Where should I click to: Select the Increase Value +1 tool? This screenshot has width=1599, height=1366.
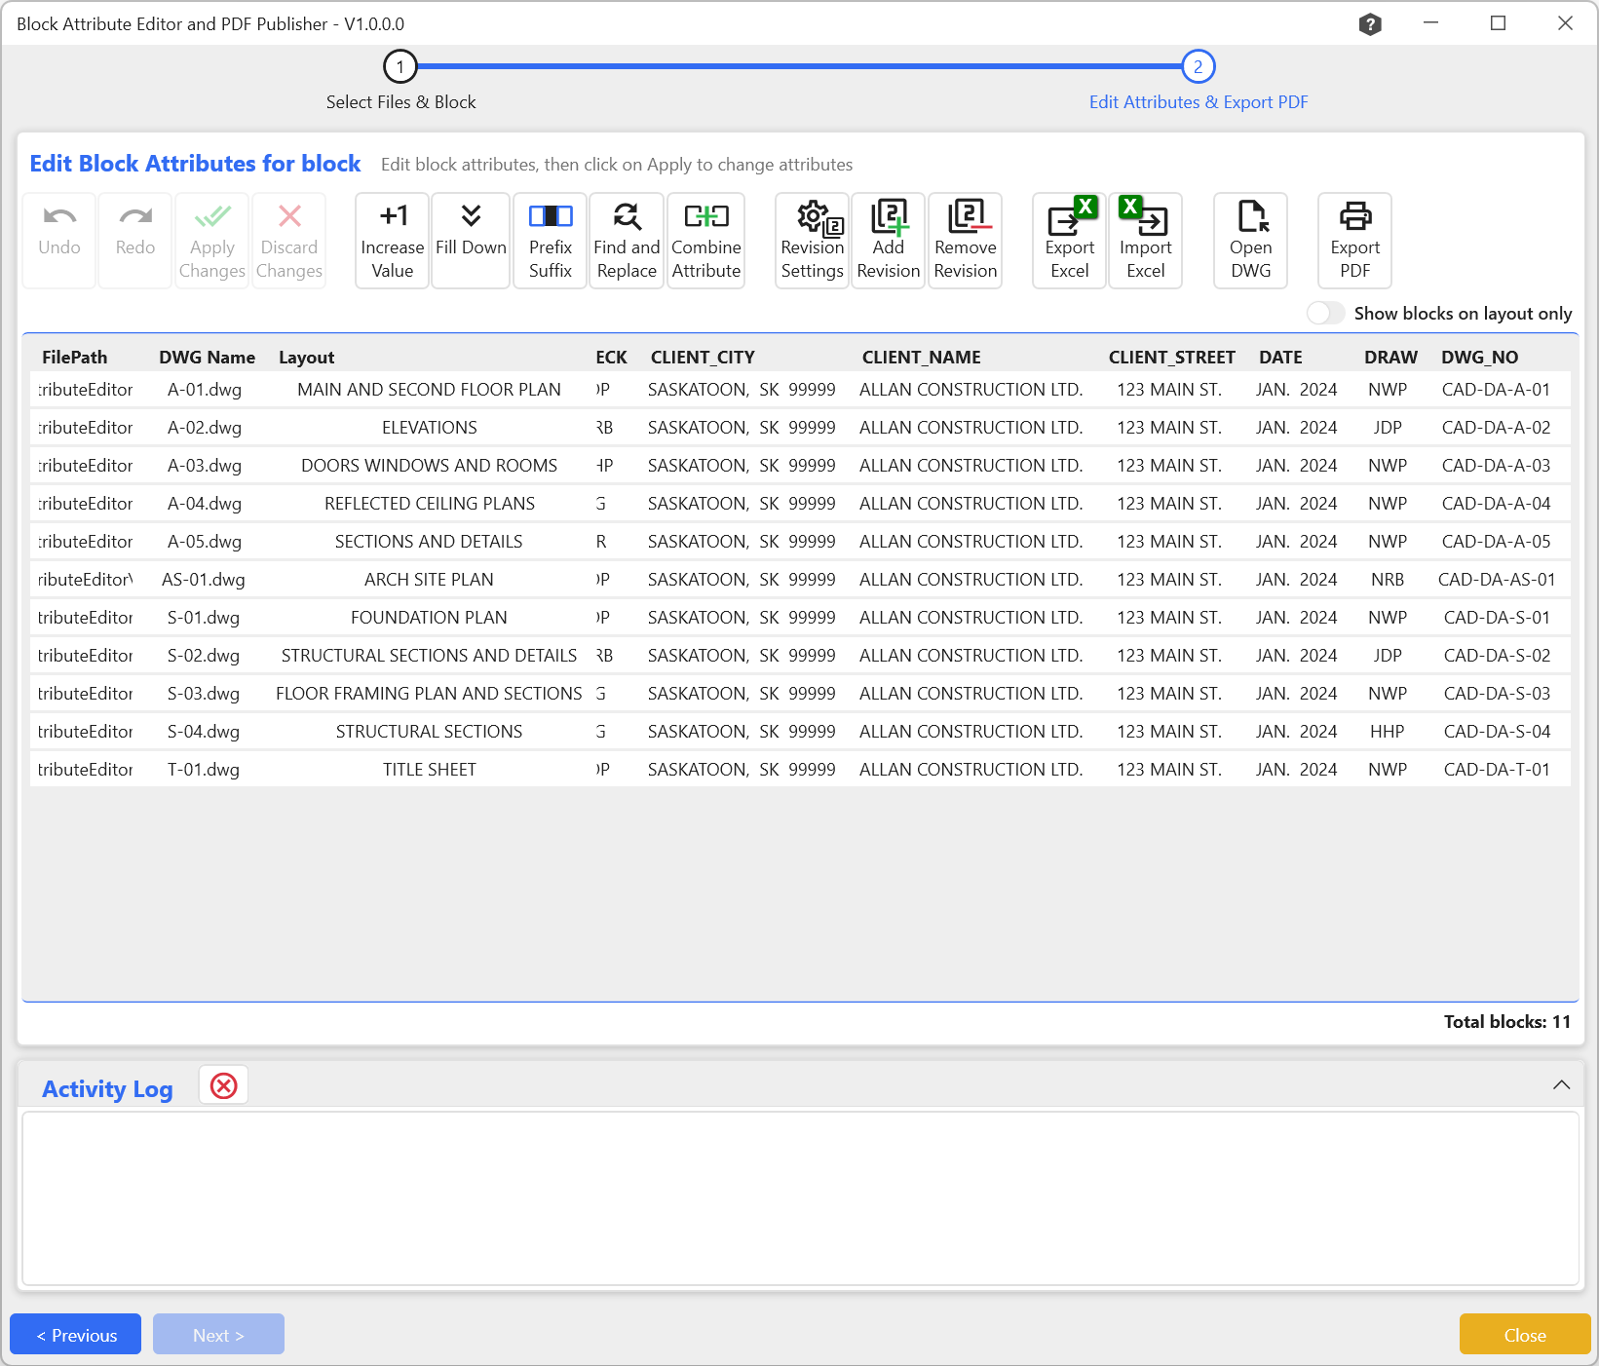(x=393, y=241)
